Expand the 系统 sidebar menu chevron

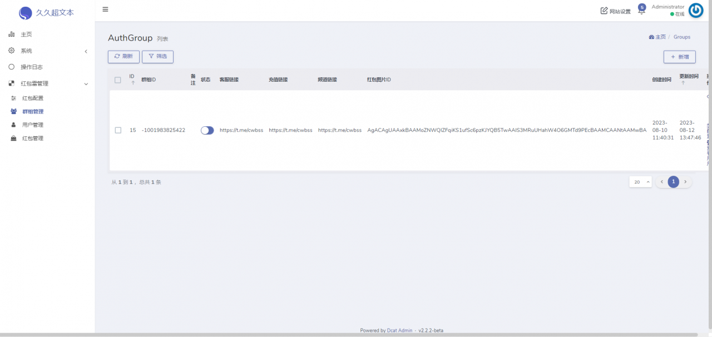click(86, 51)
